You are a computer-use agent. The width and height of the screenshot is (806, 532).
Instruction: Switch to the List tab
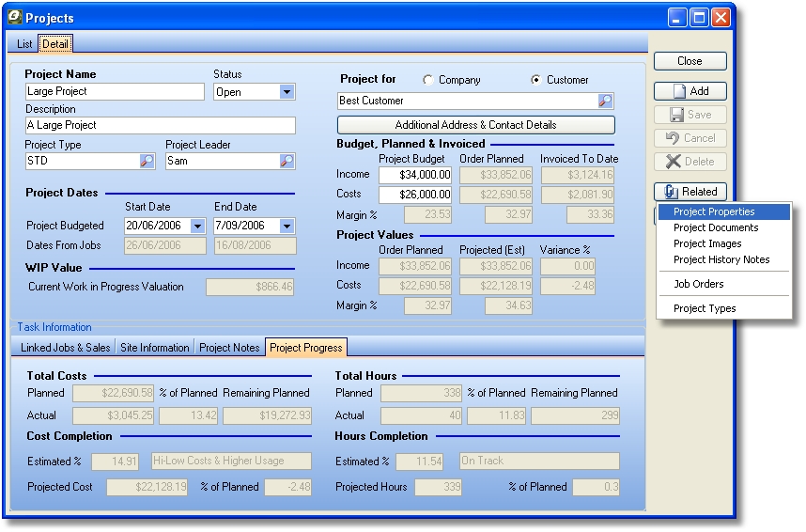click(x=24, y=44)
